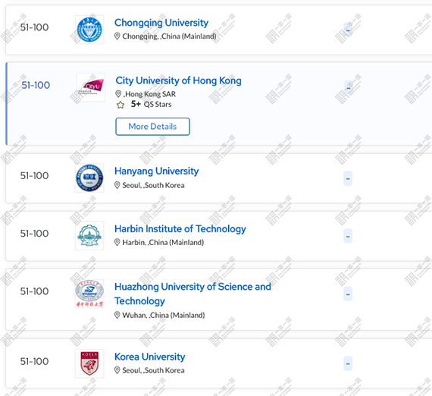Open the Korea University link
Screen dimensions: 432x396
(x=149, y=357)
